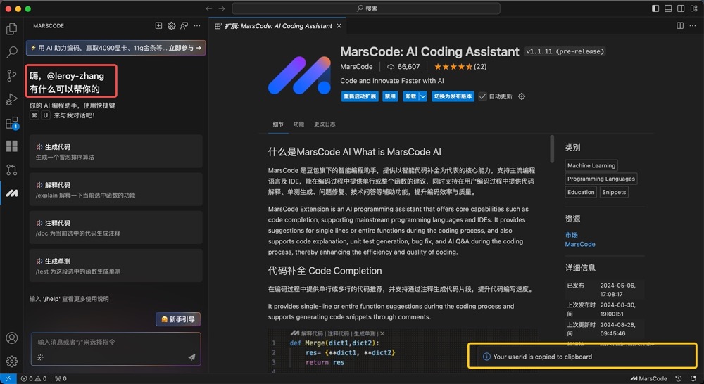Screen dimensions: 704x384
Task: Click the sparkle icon in chat input
Action: (40, 357)
